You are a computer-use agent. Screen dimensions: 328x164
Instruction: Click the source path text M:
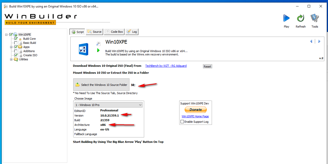[x=133, y=85]
